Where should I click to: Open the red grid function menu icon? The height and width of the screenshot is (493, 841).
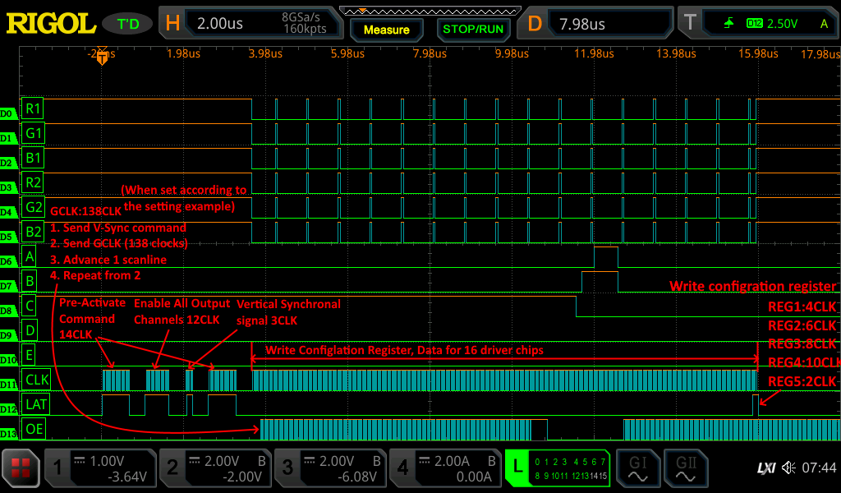coord(21,468)
